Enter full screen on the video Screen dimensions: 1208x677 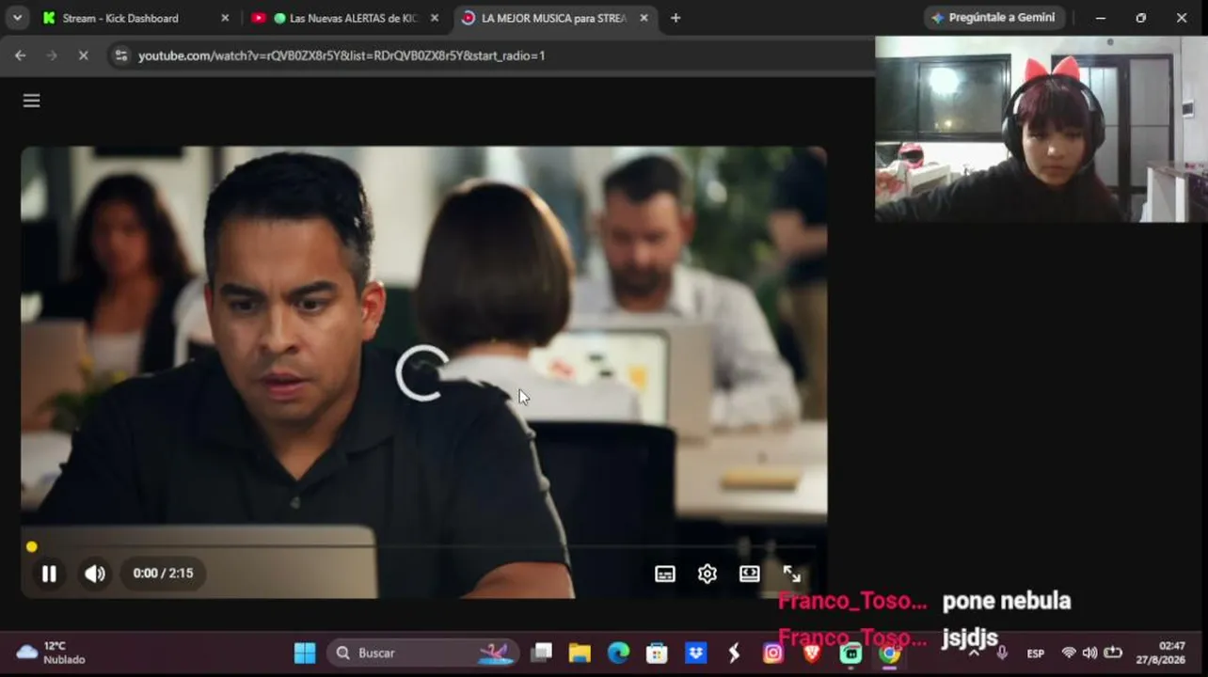tap(792, 574)
